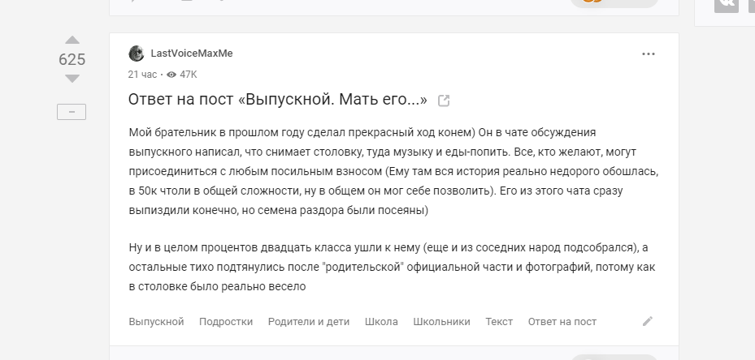Open post title «Ответ на пост «Выпускной. Мать его...»»
This screenshot has height=360, width=755.
click(278, 100)
